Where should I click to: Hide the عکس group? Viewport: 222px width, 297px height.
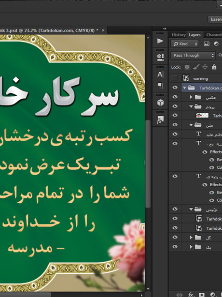tap(175, 97)
